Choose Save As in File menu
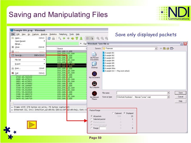Viewport: 191px width, 143px height. click(x=28, y=55)
